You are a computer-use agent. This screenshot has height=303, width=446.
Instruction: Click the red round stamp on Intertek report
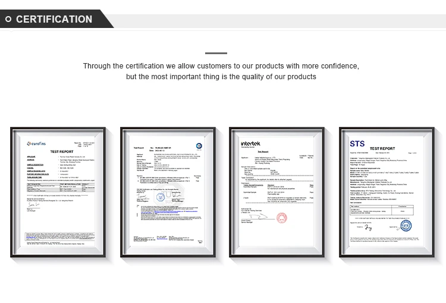[x=282, y=218]
